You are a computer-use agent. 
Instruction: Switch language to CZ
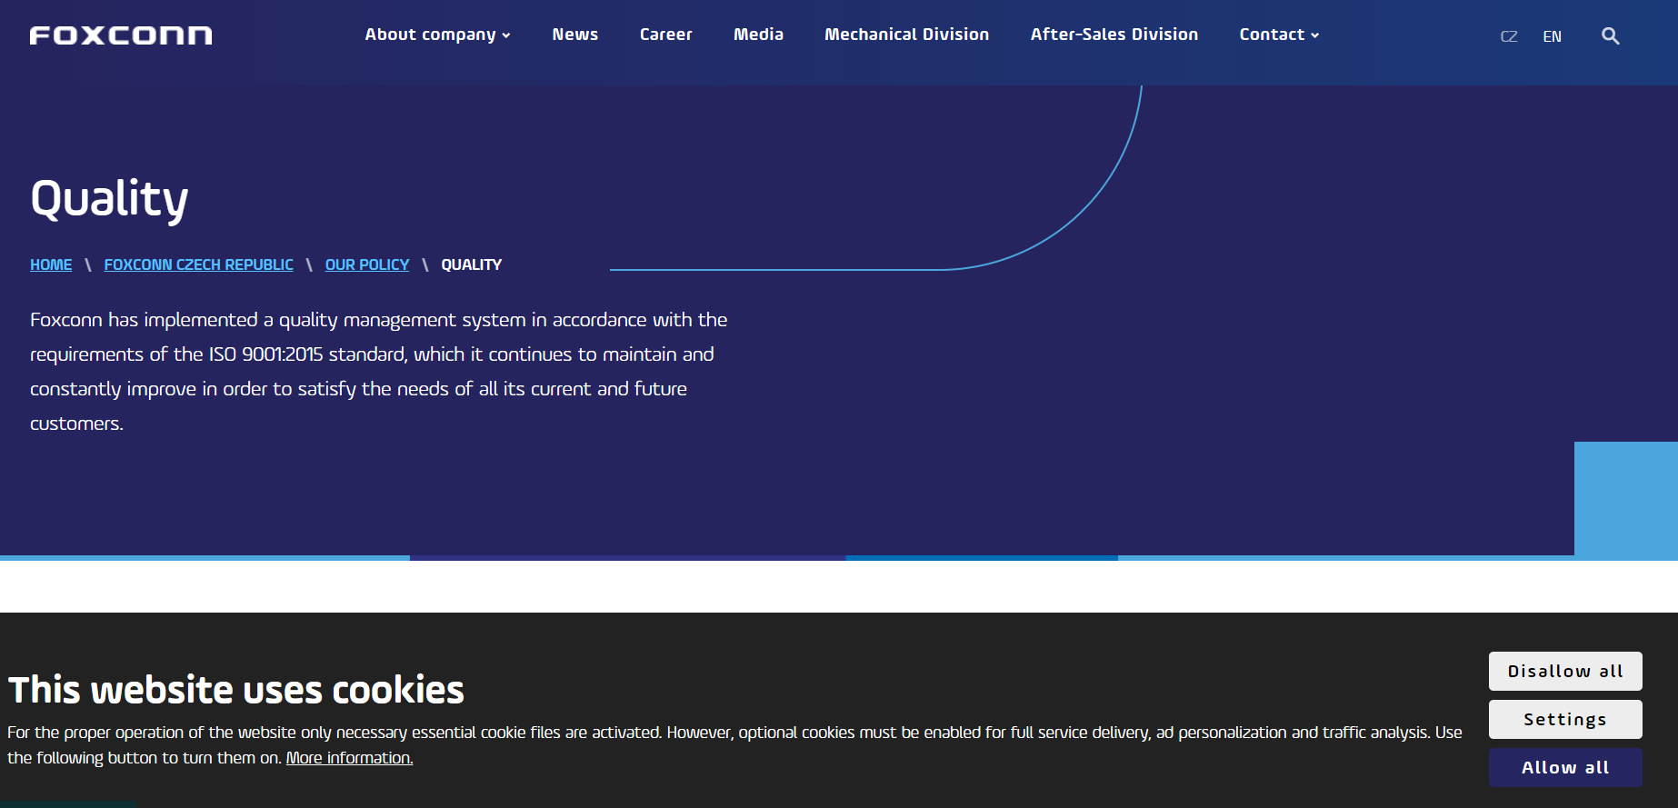click(x=1509, y=36)
